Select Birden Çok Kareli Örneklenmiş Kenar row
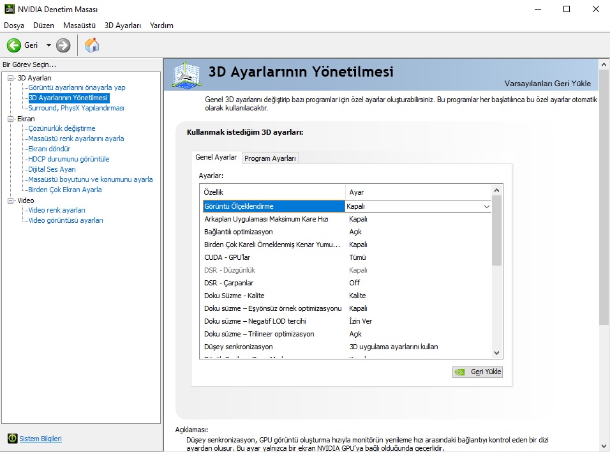 click(x=347, y=245)
